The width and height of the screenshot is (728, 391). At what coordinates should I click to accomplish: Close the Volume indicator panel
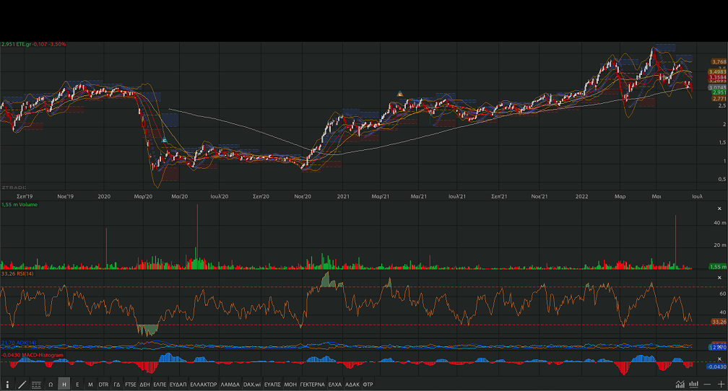pos(719,208)
